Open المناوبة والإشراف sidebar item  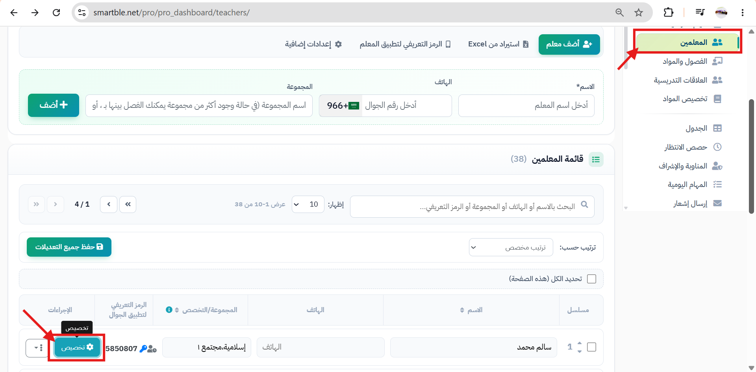click(x=690, y=166)
